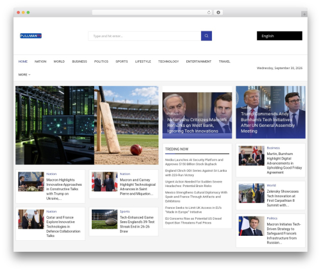The width and height of the screenshot is (321, 271).
Task: Click the browser reload icon
Action: pyautogui.click(x=209, y=13)
